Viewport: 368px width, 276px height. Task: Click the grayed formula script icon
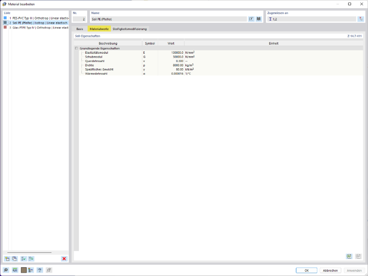(49, 270)
